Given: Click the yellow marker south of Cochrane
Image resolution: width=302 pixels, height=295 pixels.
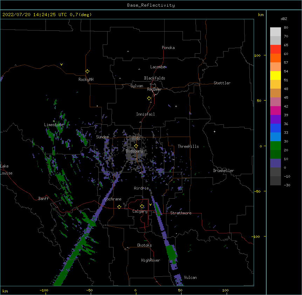Looking at the screenshot, I should [119, 207].
